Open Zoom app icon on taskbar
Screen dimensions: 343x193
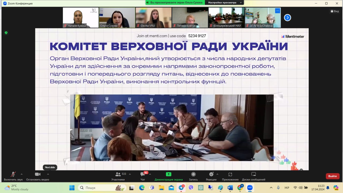pos(250,188)
